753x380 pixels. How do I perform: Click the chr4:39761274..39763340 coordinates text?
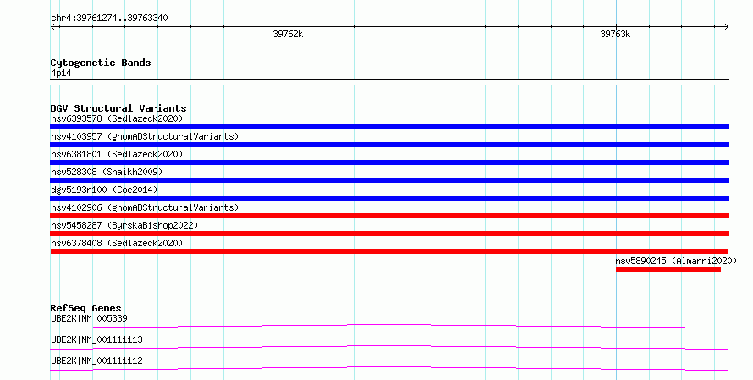(109, 19)
